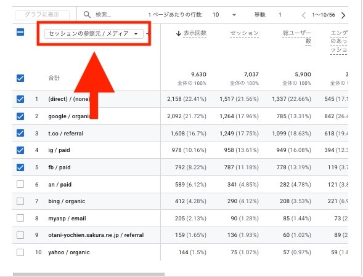This screenshot has height=277, width=363.
Task: Uncheck the google / organic row checkbox
Action: tap(20, 116)
